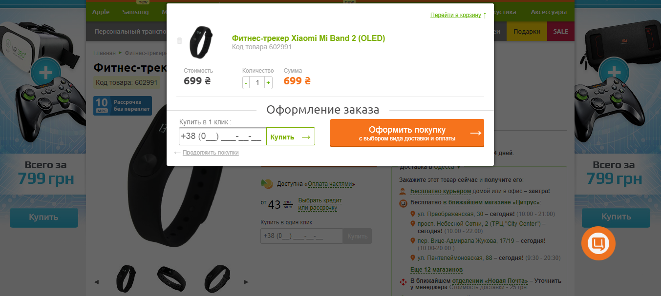This screenshot has height=296, width=661.
Task: Focus the phone number field in popup
Action: (x=223, y=137)
